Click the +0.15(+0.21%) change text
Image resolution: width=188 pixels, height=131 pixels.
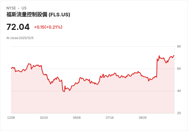48,27
